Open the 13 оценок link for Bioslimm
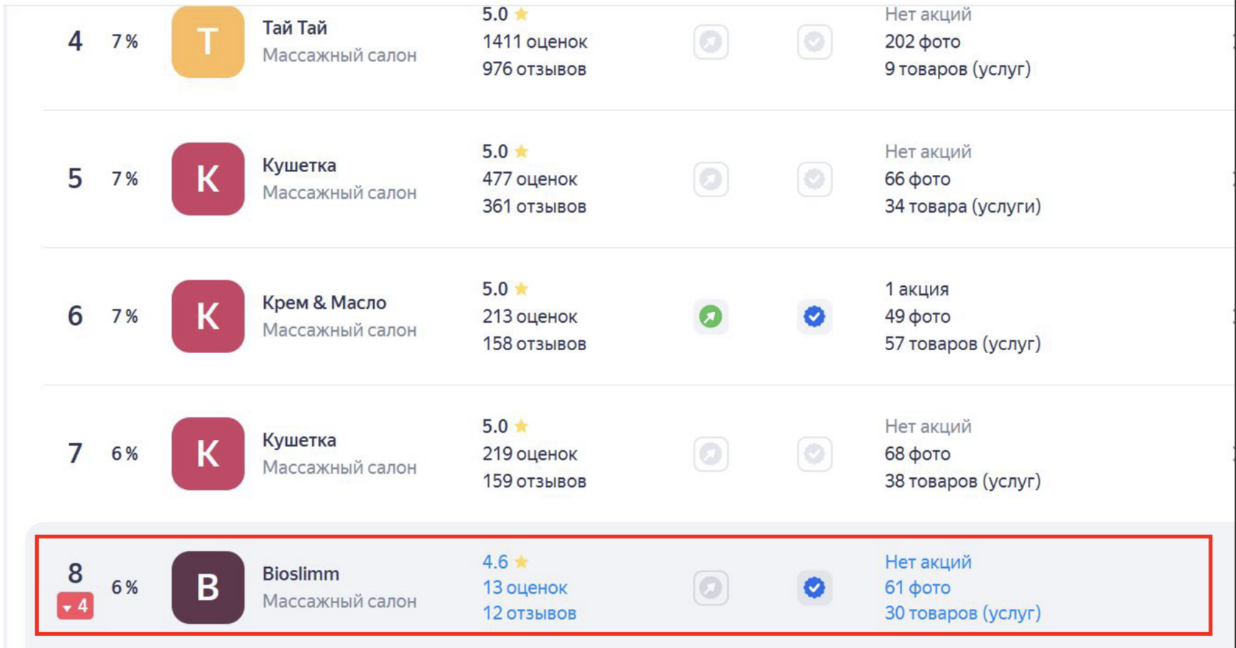The height and width of the screenshot is (648, 1236). [525, 588]
